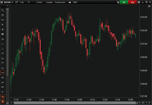Toggle the bottom orange chart tool
The width and height of the screenshot is (152, 105).
coord(3,101)
